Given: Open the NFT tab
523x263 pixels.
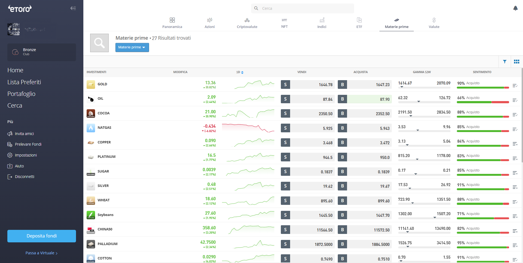Looking at the screenshot, I should pyautogui.click(x=284, y=23).
